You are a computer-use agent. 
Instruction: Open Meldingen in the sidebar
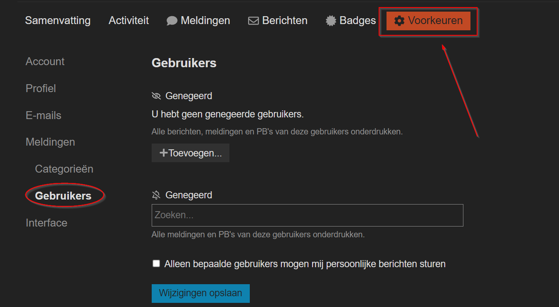pos(50,142)
